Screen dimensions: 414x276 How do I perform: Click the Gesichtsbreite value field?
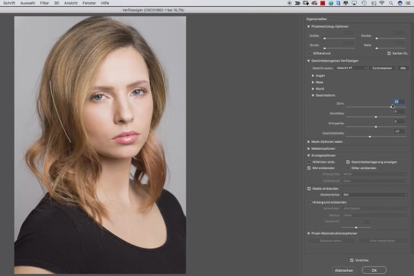(x=399, y=131)
